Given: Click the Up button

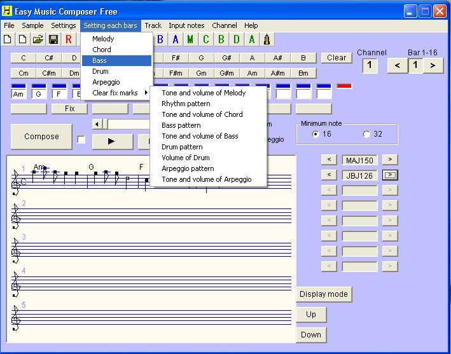Looking at the screenshot, I should click(x=311, y=315).
